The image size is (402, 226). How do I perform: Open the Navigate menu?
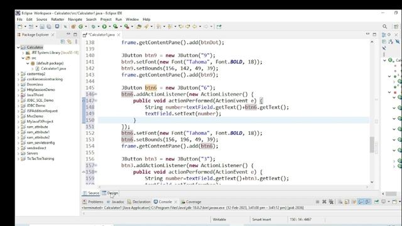[x=75, y=19]
